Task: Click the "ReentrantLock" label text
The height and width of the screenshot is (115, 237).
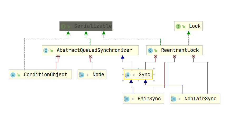Action: pos(180,50)
